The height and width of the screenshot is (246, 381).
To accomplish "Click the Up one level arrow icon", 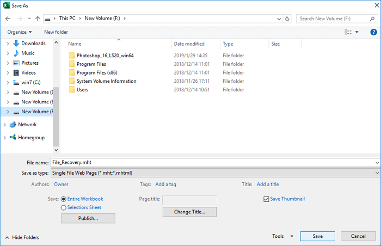I will [x=36, y=19].
